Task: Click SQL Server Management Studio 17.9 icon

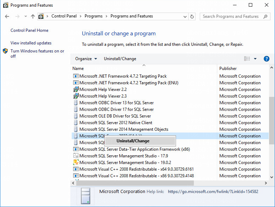Action: click(x=76, y=156)
